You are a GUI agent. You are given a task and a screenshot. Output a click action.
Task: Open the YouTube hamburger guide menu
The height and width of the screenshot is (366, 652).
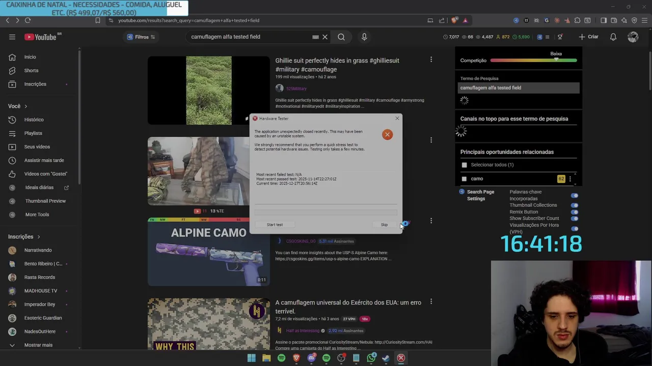point(12,37)
